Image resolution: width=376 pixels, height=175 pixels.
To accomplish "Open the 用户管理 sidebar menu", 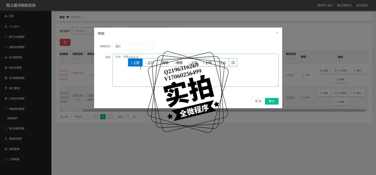I will [26, 88].
